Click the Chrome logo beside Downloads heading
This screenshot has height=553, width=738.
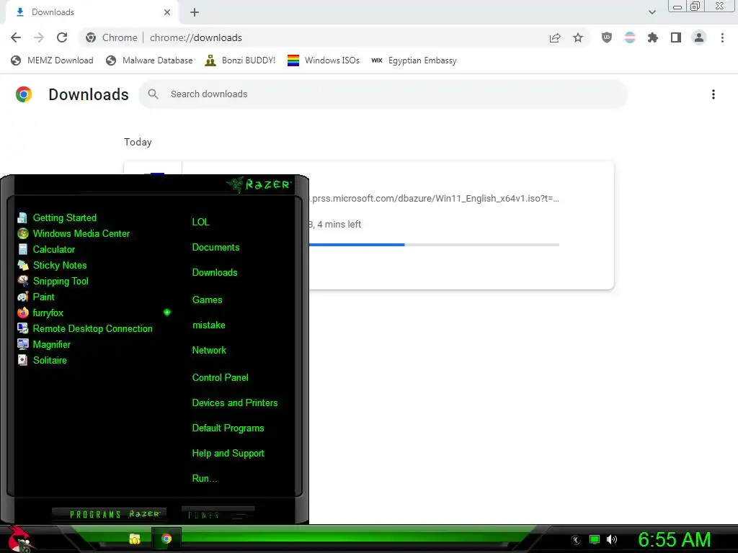click(24, 94)
